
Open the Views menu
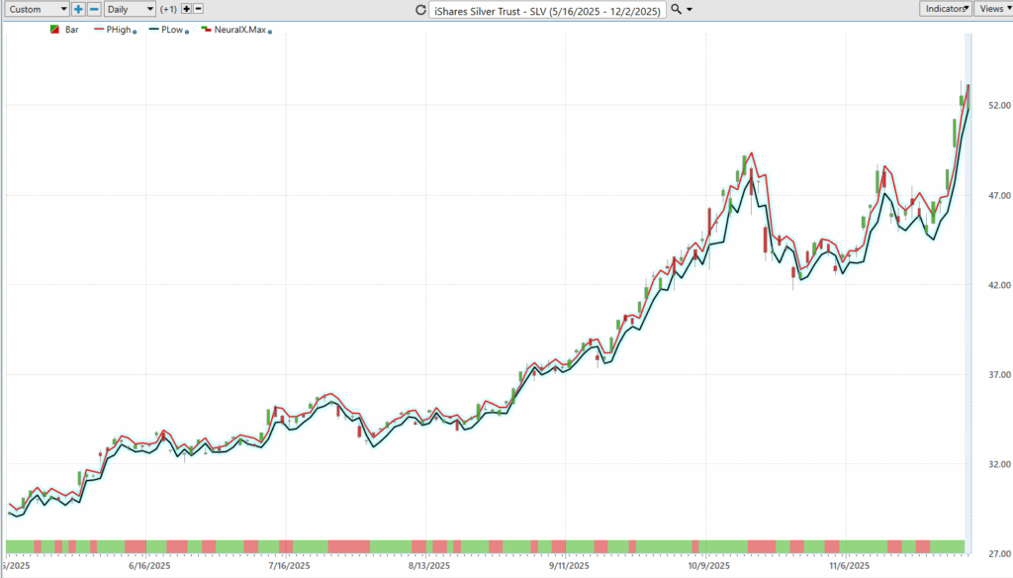tap(991, 9)
